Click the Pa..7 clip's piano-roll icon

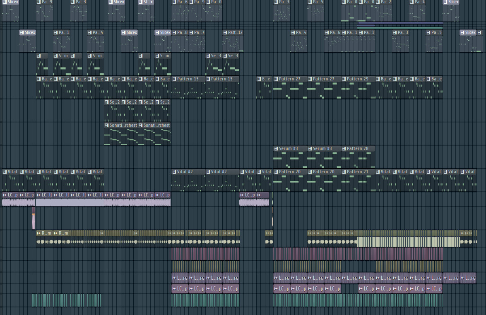[x=191, y=32]
